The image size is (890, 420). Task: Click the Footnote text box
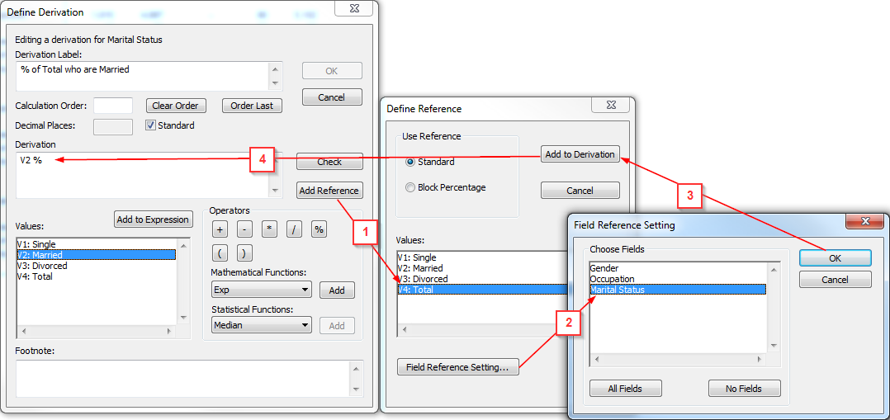pos(182,378)
